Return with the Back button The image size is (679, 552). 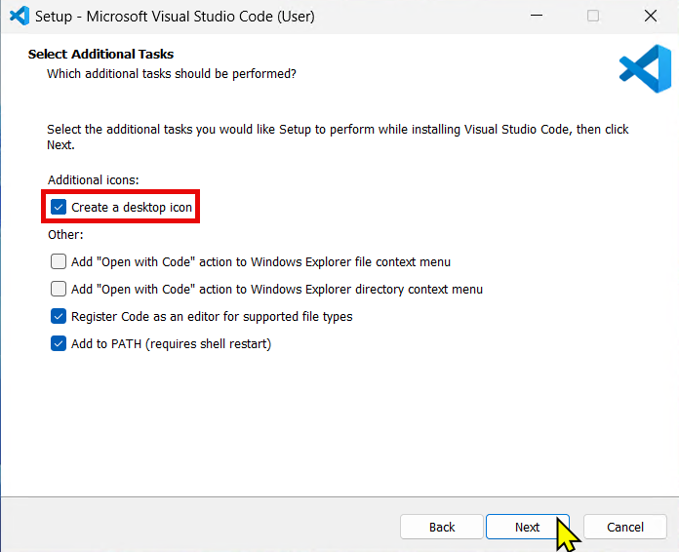(442, 527)
